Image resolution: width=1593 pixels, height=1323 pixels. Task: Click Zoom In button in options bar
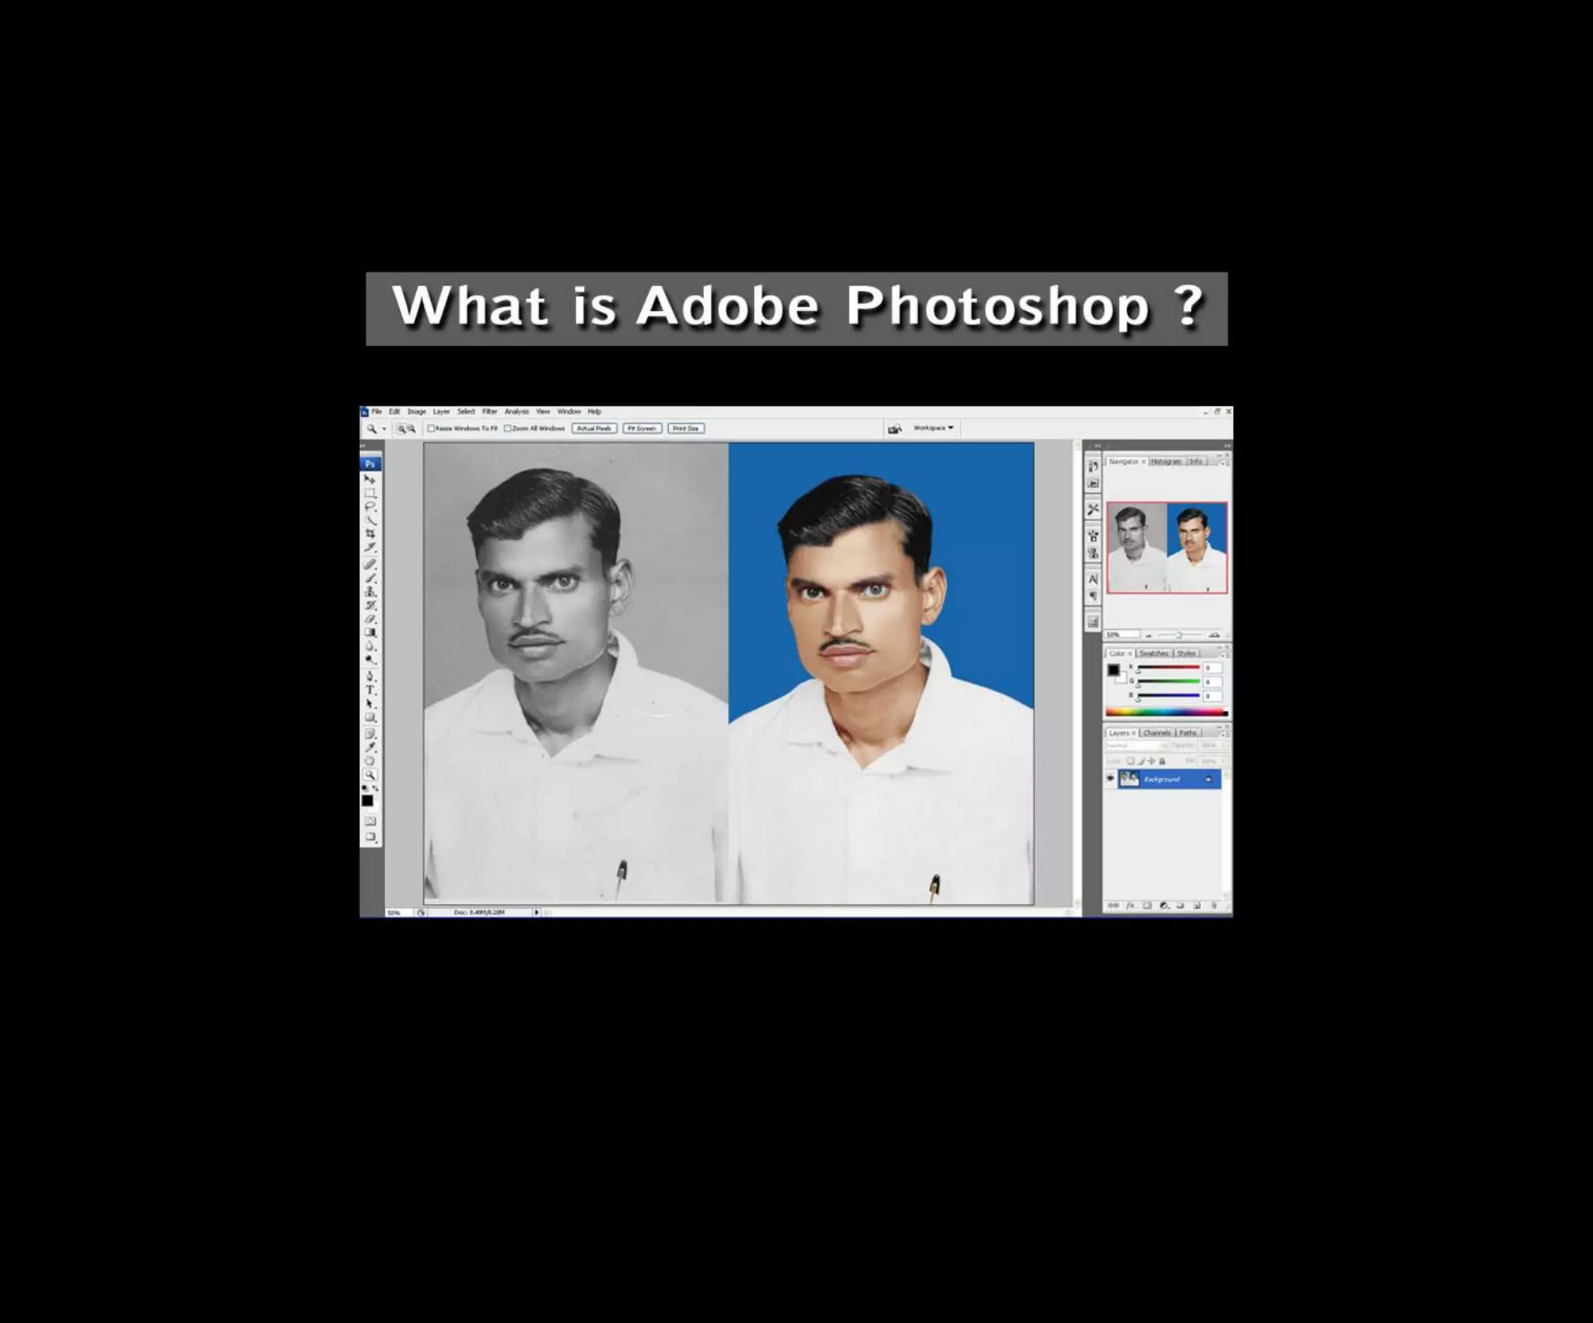coord(401,429)
